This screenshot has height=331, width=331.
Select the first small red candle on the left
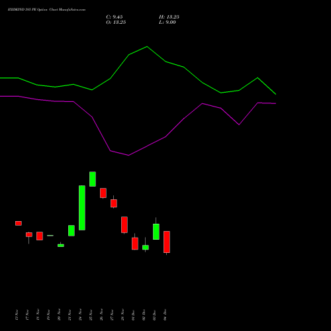coord(19,223)
